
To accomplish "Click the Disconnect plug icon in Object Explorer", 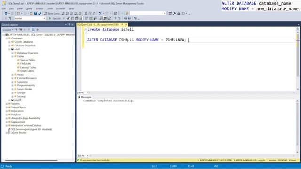I will (20, 30).
